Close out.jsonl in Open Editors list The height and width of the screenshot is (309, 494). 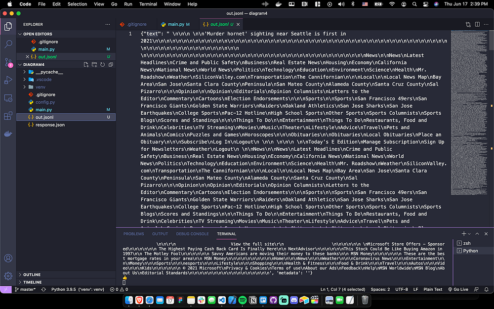[27, 57]
